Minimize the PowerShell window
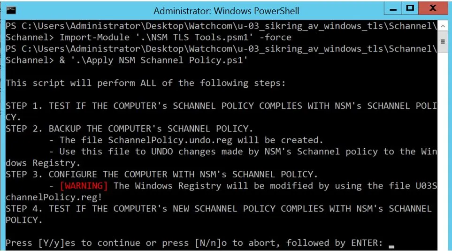The image size is (452, 251). [x=392, y=9]
